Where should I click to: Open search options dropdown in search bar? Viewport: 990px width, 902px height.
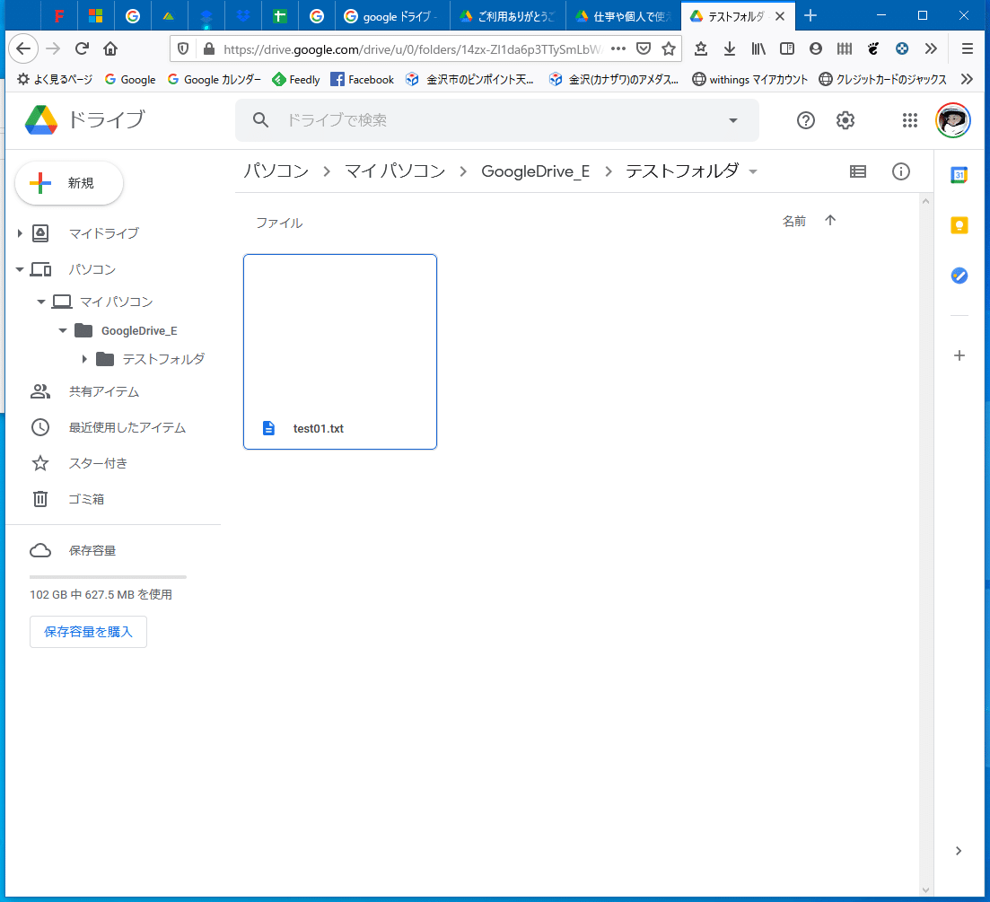tap(733, 119)
